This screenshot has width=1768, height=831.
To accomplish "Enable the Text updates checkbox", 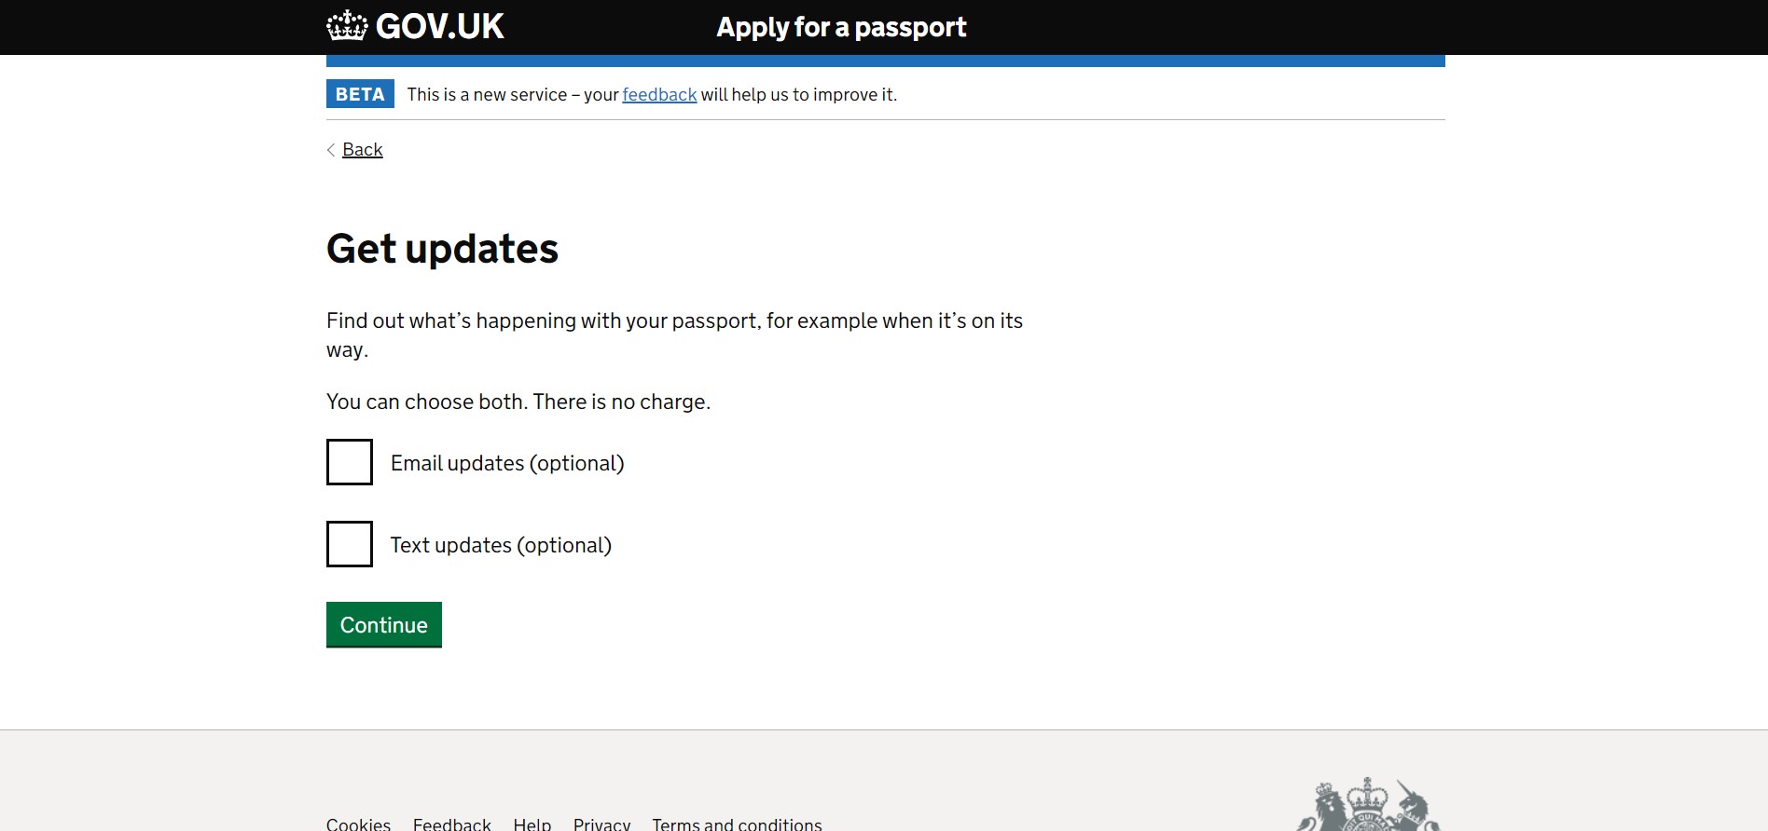I will click(350, 544).
